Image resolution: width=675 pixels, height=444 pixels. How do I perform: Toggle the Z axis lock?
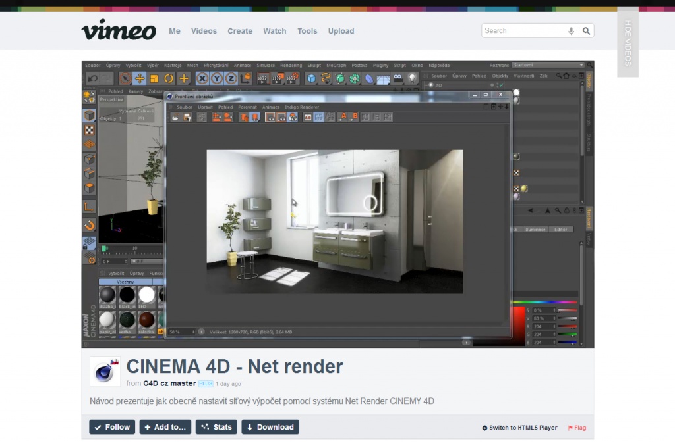(x=231, y=78)
